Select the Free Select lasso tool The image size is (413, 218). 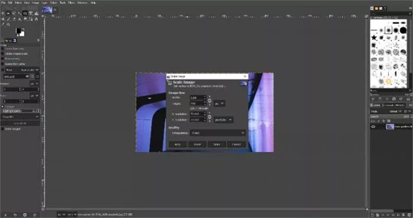tap(14, 13)
